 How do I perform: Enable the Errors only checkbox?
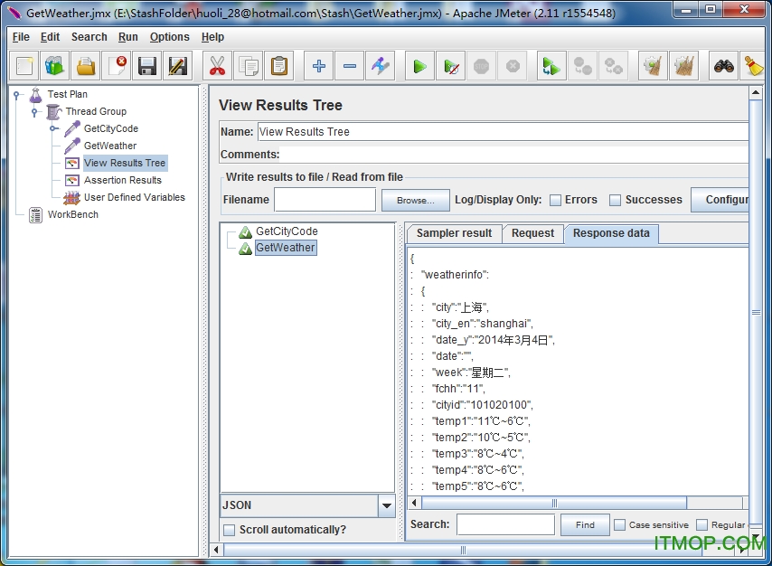(x=556, y=200)
